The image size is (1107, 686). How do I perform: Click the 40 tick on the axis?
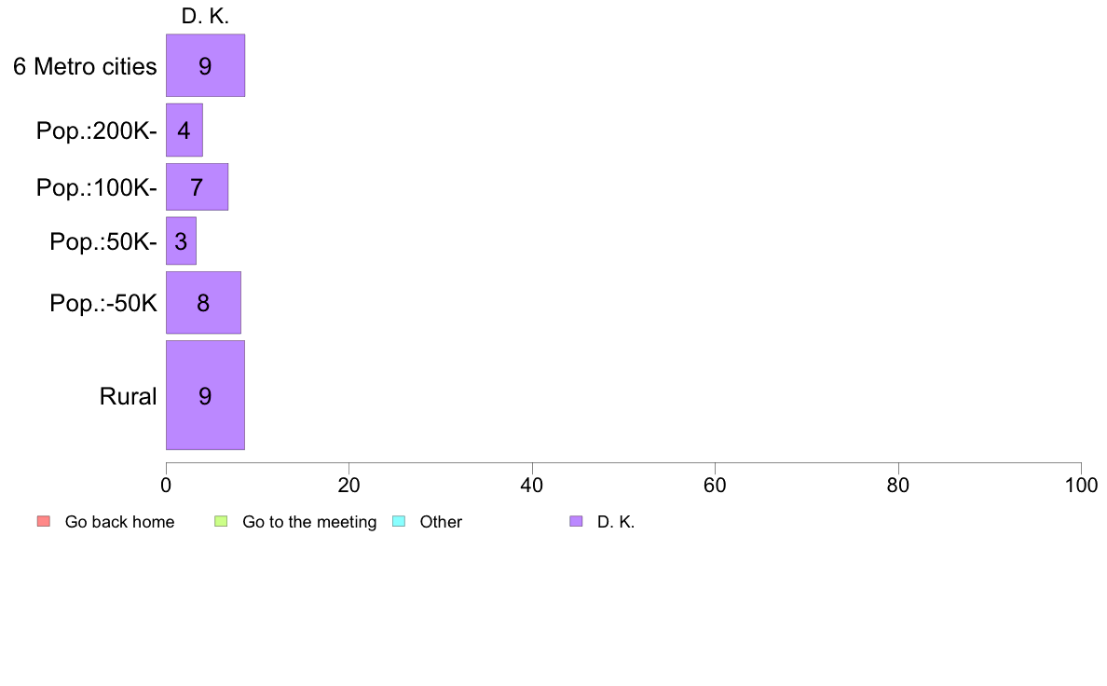532,486
